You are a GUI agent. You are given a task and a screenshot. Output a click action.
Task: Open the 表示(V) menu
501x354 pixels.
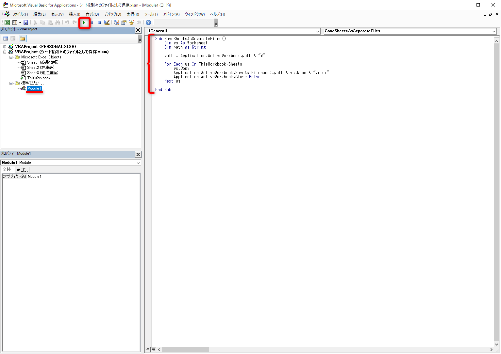tap(57, 14)
